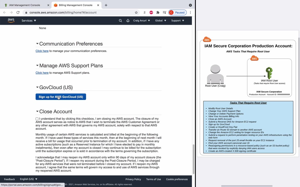Bookmark this page with the star icon
300x187 pixels.
[x=136, y=12]
